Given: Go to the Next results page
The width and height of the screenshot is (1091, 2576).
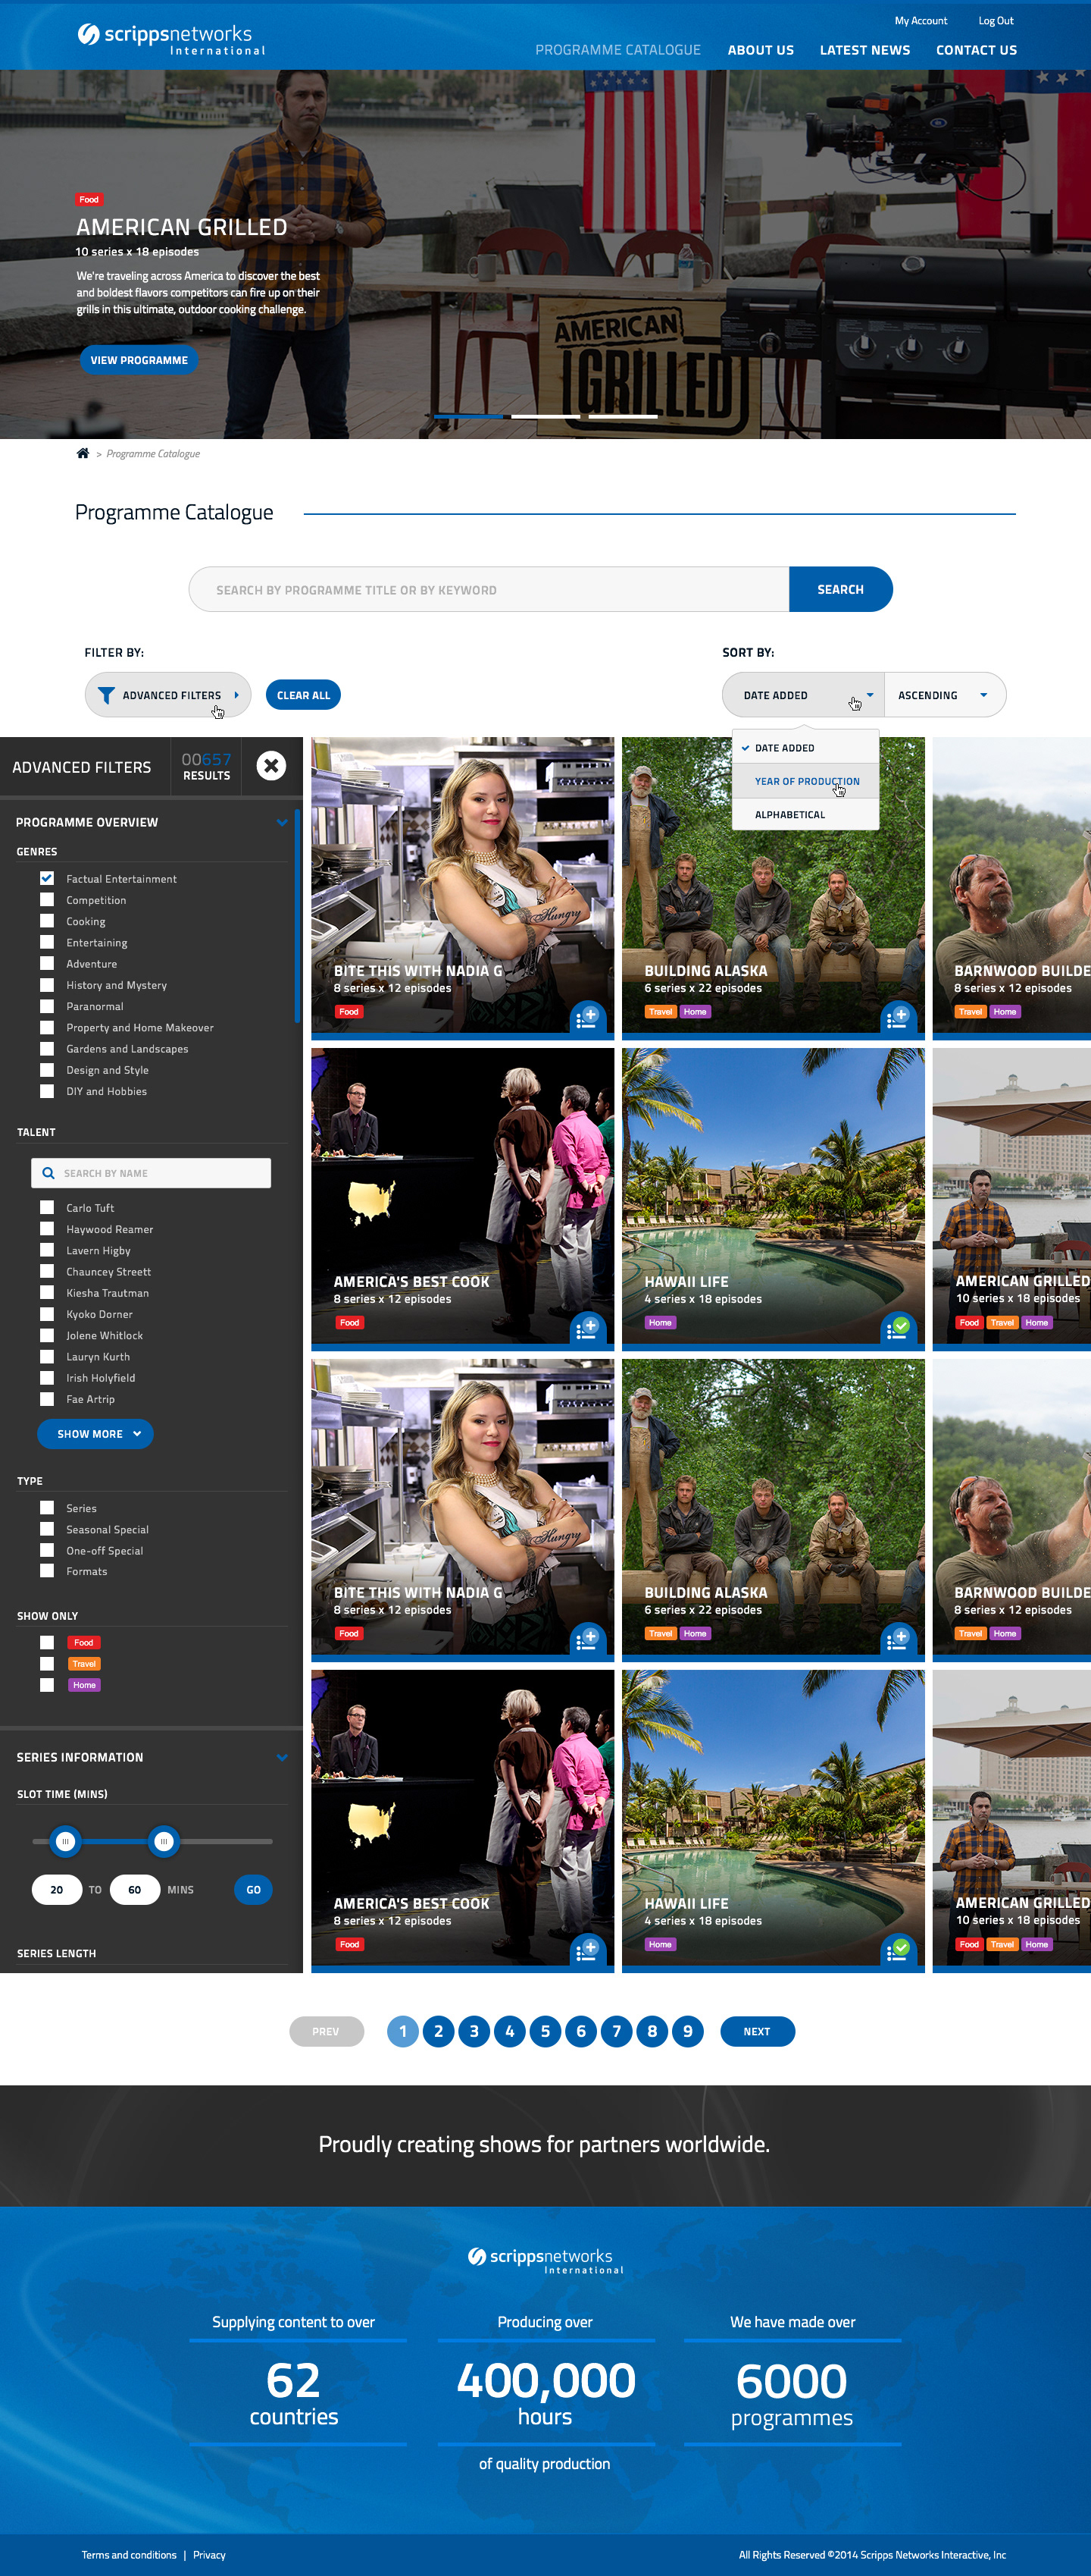Looking at the screenshot, I should pos(756,2031).
